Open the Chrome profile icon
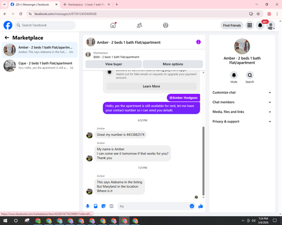Viewport: 282px width, 225px height. (269, 14)
